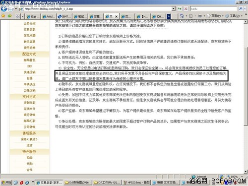Click the 配送方式 section heading
The height and width of the screenshot is (186, 248).
click(x=29, y=54)
